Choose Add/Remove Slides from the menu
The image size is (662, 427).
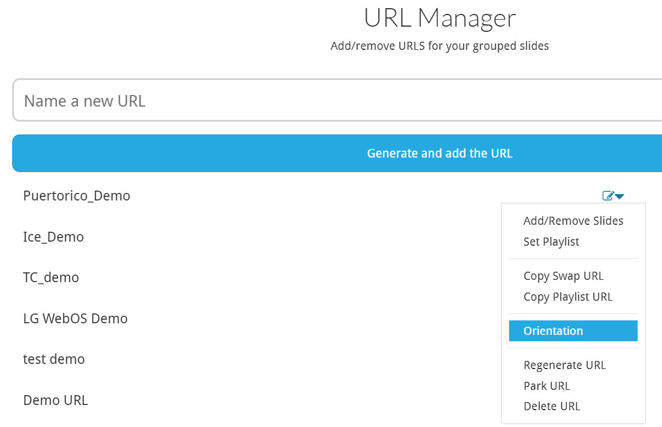[x=573, y=221]
